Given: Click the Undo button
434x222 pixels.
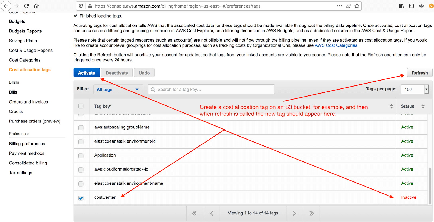Looking at the screenshot, I should pyautogui.click(x=144, y=73).
